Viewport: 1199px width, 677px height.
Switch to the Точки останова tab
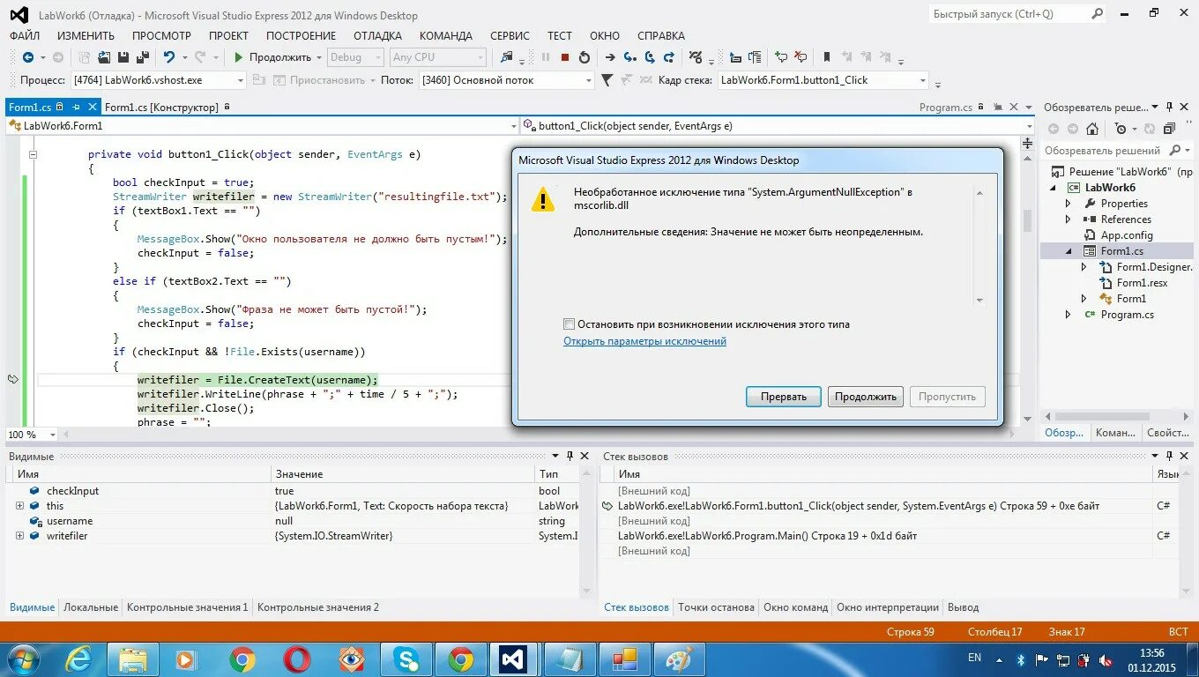(716, 607)
